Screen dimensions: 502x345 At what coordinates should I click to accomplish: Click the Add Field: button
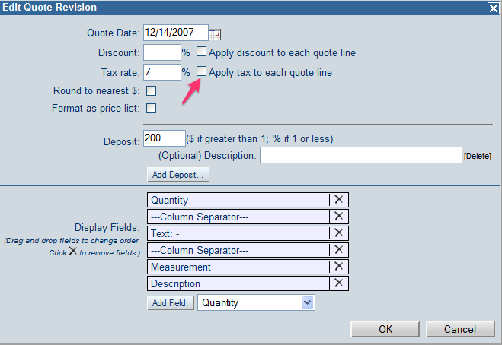(171, 303)
